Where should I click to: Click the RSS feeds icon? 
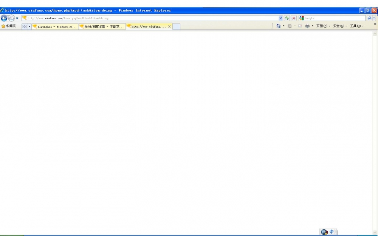(289, 26)
